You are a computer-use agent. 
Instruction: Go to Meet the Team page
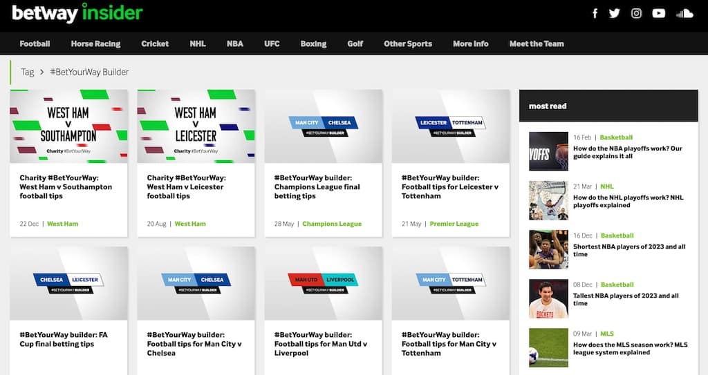(x=537, y=44)
